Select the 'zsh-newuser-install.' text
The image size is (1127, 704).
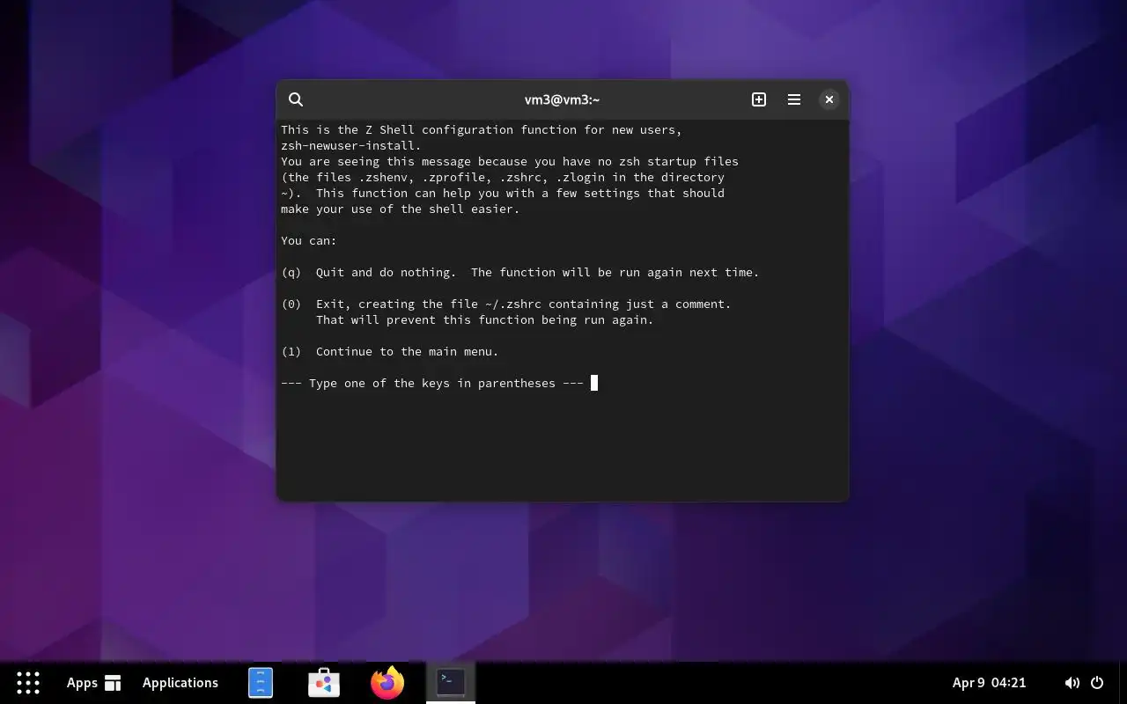click(x=351, y=145)
